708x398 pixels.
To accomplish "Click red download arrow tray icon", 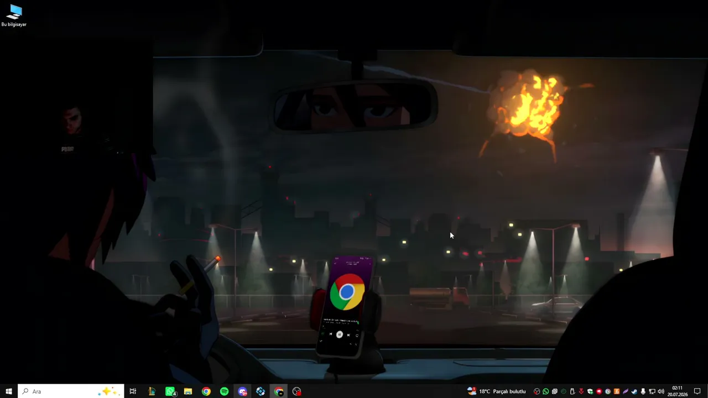I will (581, 391).
